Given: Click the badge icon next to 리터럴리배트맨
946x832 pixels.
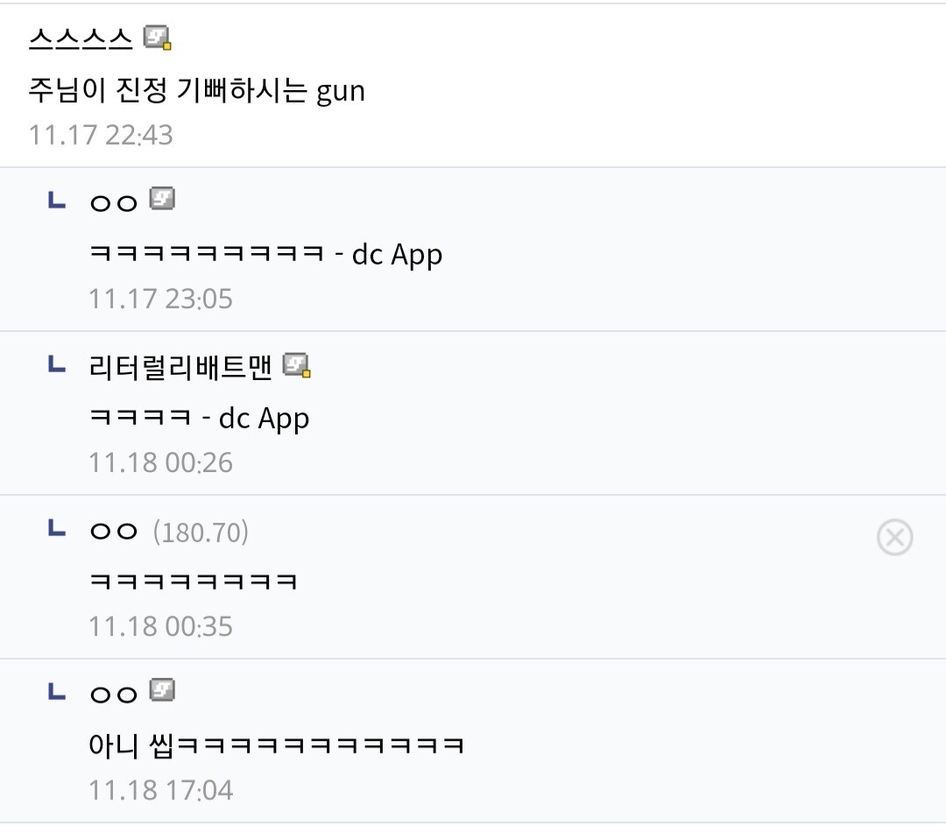Looking at the screenshot, I should pyautogui.click(x=298, y=366).
